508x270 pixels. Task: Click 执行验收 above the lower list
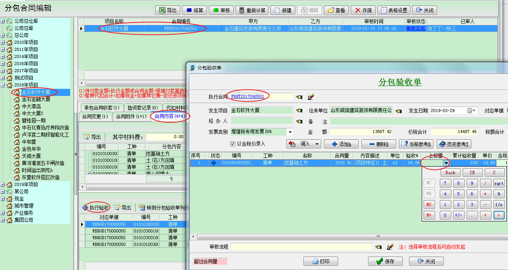tap(96, 208)
